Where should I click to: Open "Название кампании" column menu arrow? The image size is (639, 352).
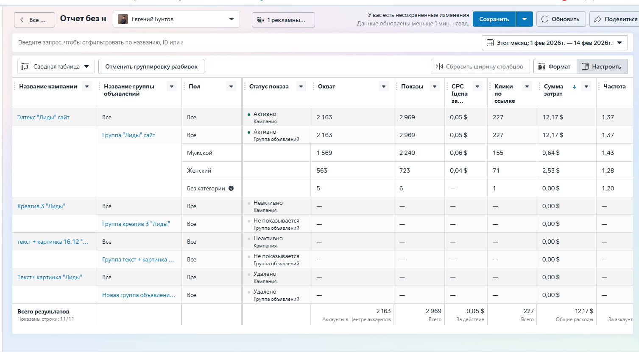coord(87,87)
